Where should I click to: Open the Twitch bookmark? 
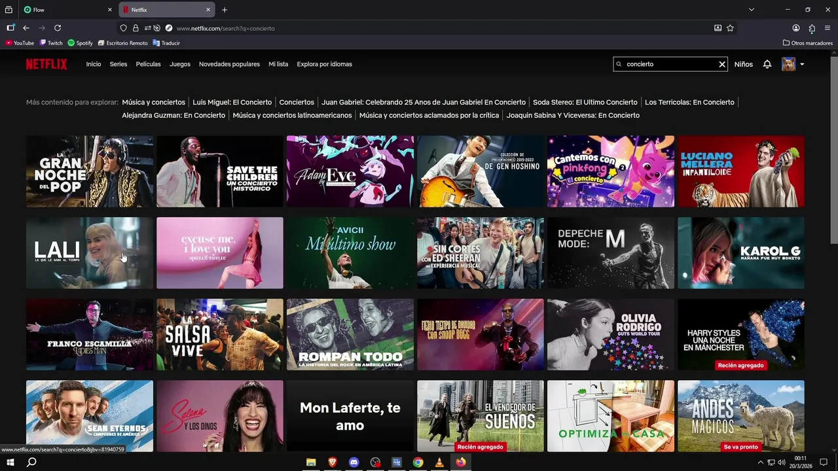point(51,43)
